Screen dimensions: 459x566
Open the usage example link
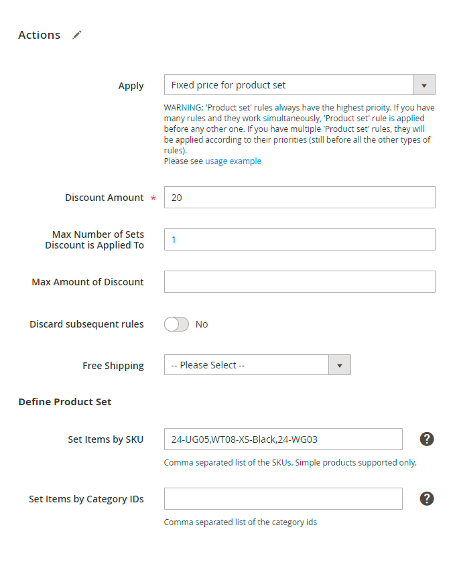coord(233,161)
